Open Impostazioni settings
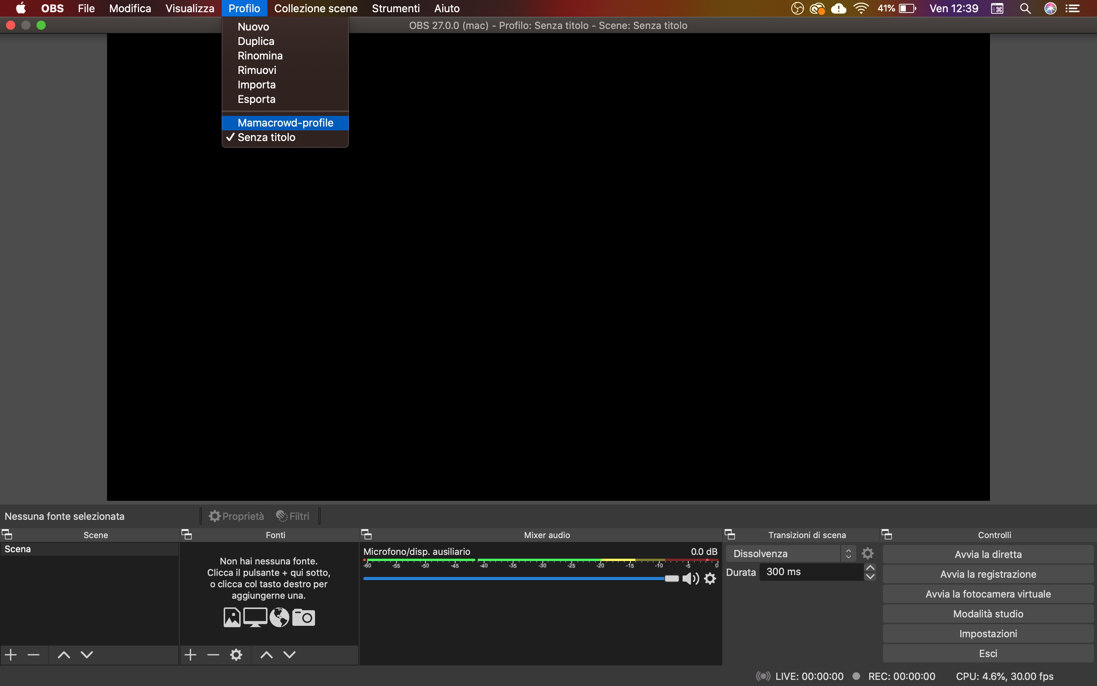The height and width of the screenshot is (686, 1097). (x=988, y=634)
